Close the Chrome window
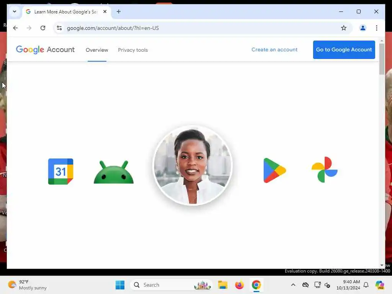392x294 pixels. pyautogui.click(x=376, y=11)
